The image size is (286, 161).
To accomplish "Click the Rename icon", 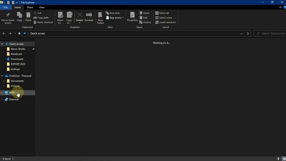I will coord(89,17).
